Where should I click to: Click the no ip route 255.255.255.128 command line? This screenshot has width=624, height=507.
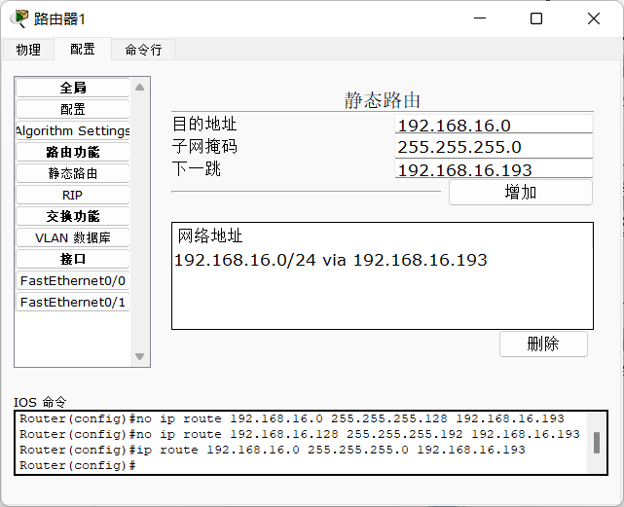tap(292, 418)
